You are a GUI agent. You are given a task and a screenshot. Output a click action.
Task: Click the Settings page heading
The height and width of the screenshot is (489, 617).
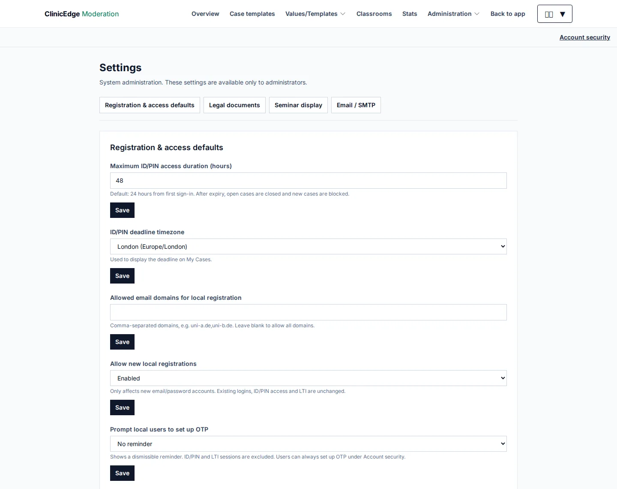pos(120,68)
